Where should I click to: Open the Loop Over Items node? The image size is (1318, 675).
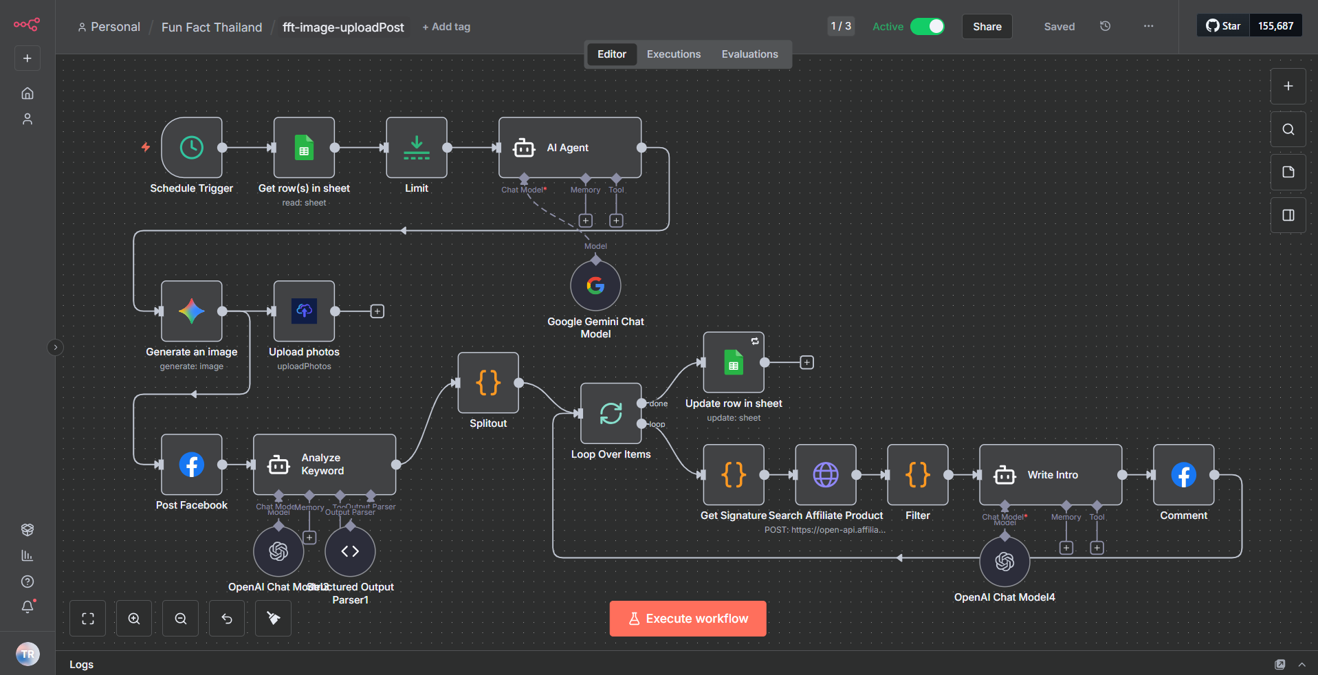[611, 413]
